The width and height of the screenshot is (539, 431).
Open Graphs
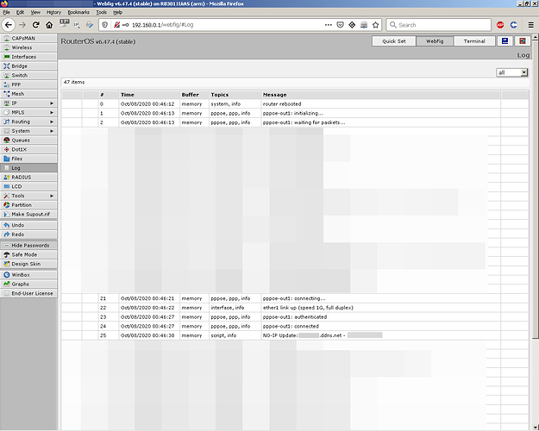tap(28, 284)
